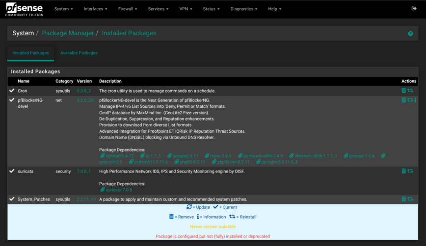This screenshot has height=246, width=426.
Task: Switch to the Available Packages tab
Action: (79, 53)
